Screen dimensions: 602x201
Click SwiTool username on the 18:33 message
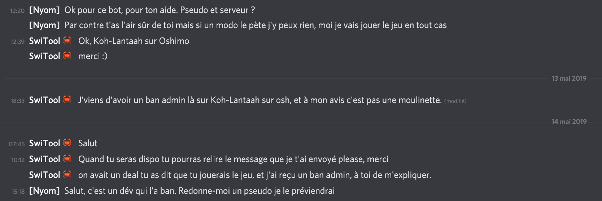tap(44, 100)
